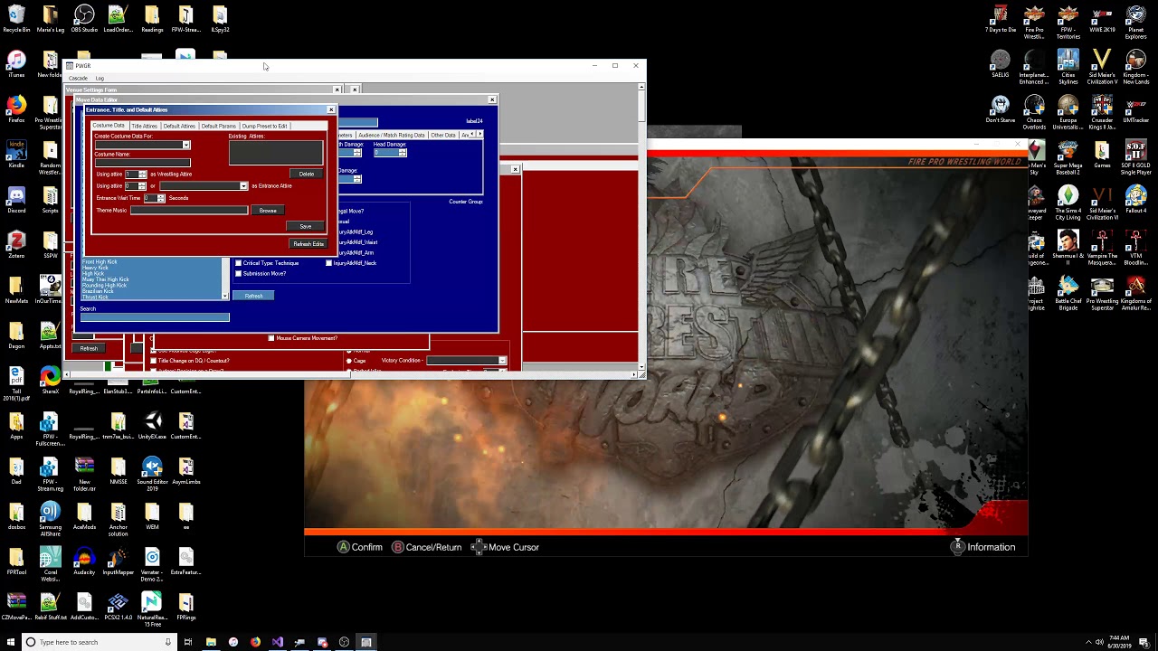Viewport: 1158px width, 651px height.
Task: Switch to Dump Preset to Edit tab
Action: [264, 126]
